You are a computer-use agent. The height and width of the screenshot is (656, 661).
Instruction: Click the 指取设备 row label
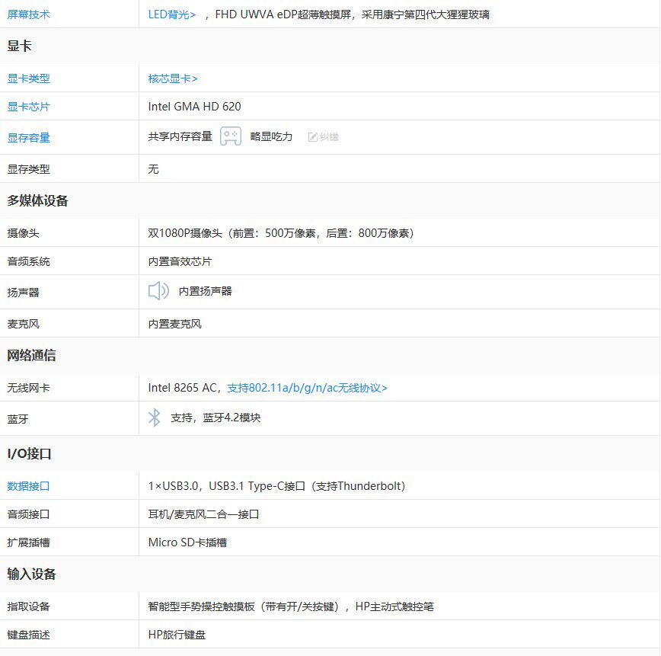[28, 606]
